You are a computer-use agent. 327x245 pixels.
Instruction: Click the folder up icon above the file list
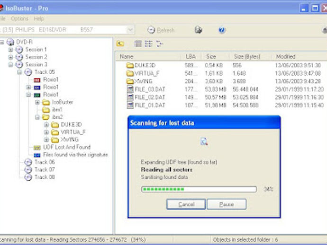pyautogui.click(x=120, y=44)
